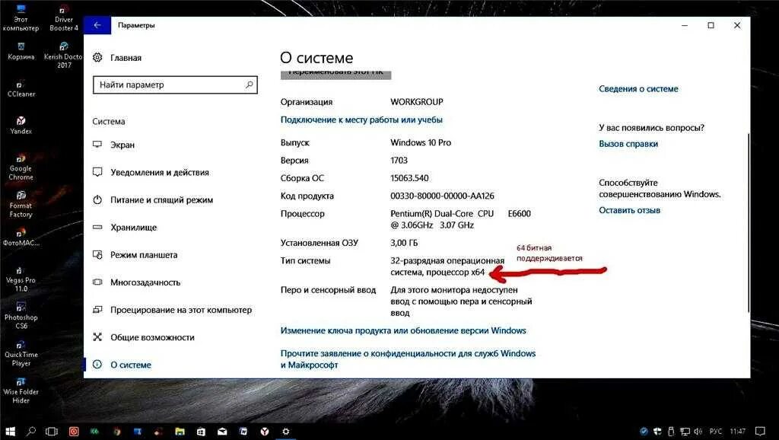Viewport: 779px width, 440px height.
Task: Click the Settings window vertical scrollbar
Action: (749, 223)
